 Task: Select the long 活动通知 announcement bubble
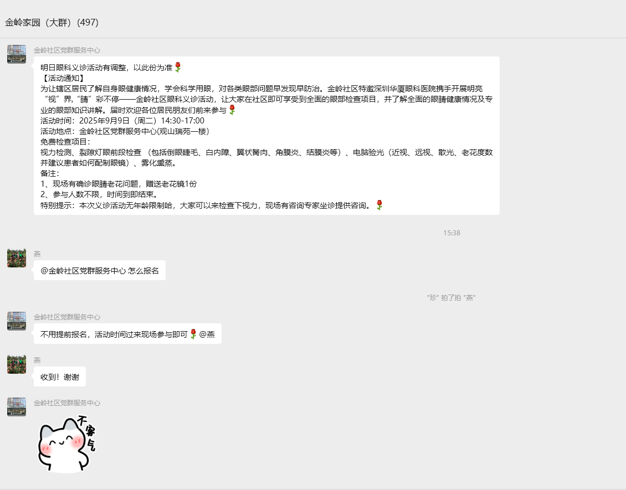point(266,136)
